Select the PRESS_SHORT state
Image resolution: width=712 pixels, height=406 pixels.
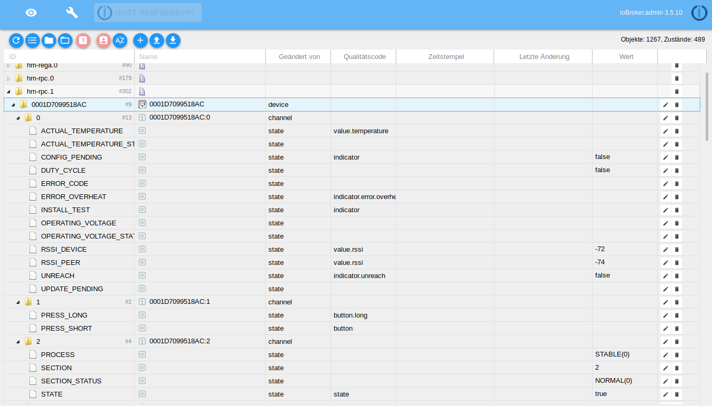pos(352,328)
